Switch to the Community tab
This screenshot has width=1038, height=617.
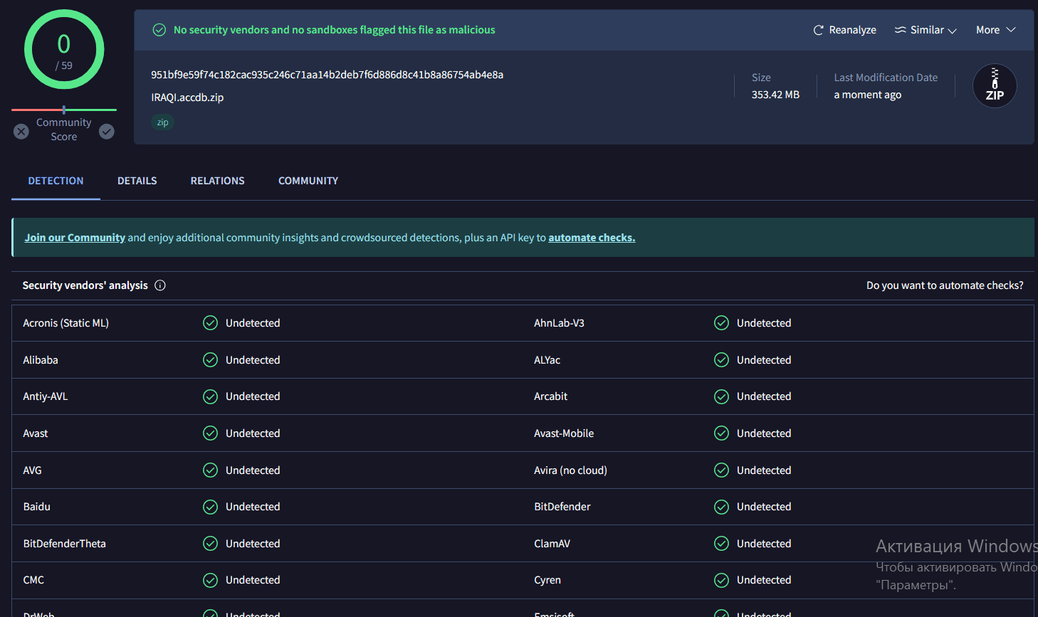click(308, 181)
